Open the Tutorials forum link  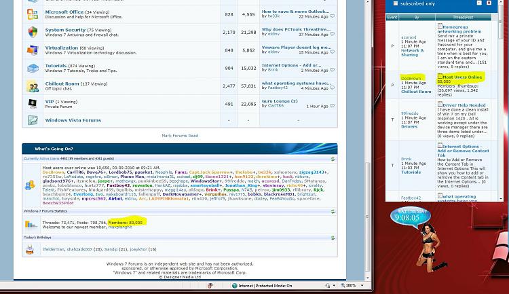pyautogui.click(x=56, y=65)
